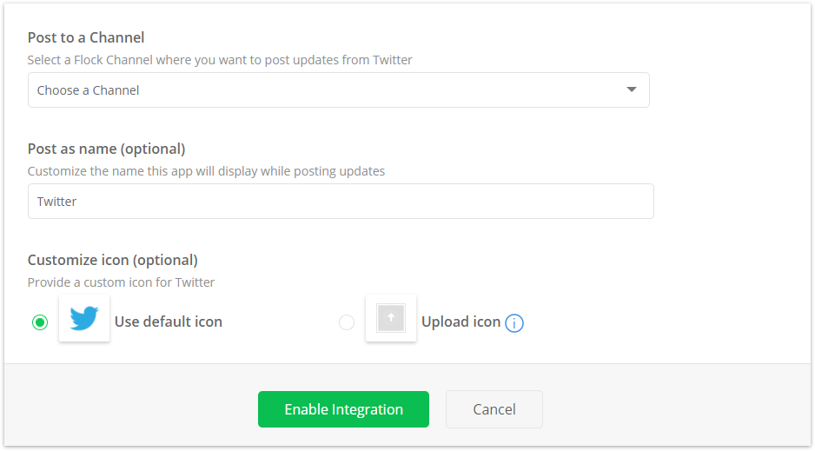Click the Upload icon label text

(461, 322)
